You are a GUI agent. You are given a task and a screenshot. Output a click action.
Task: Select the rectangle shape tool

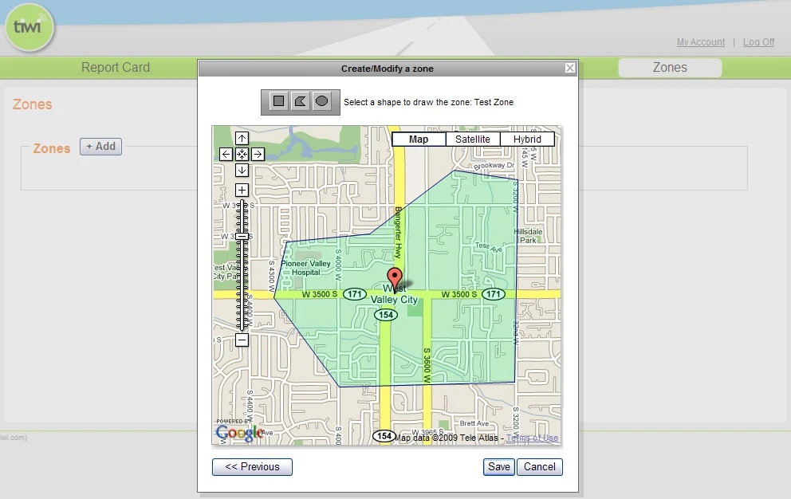[x=278, y=101]
